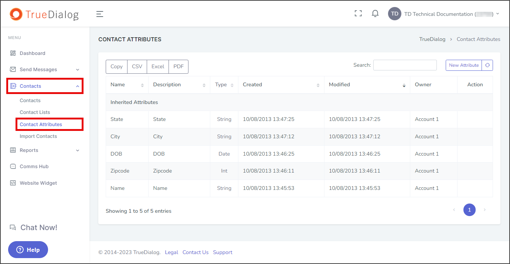Open the Contact Us footer link
This screenshot has height=264, width=510.
[x=195, y=252]
